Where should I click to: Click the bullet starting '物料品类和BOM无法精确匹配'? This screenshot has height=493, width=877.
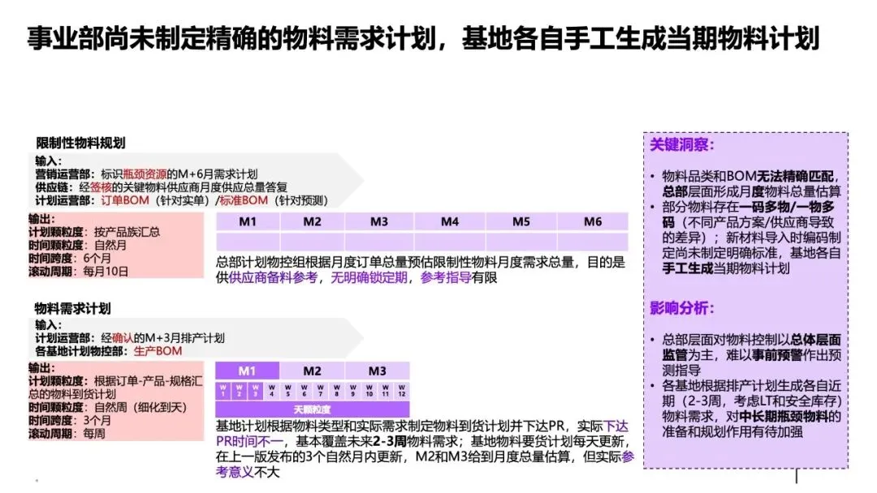(x=751, y=184)
